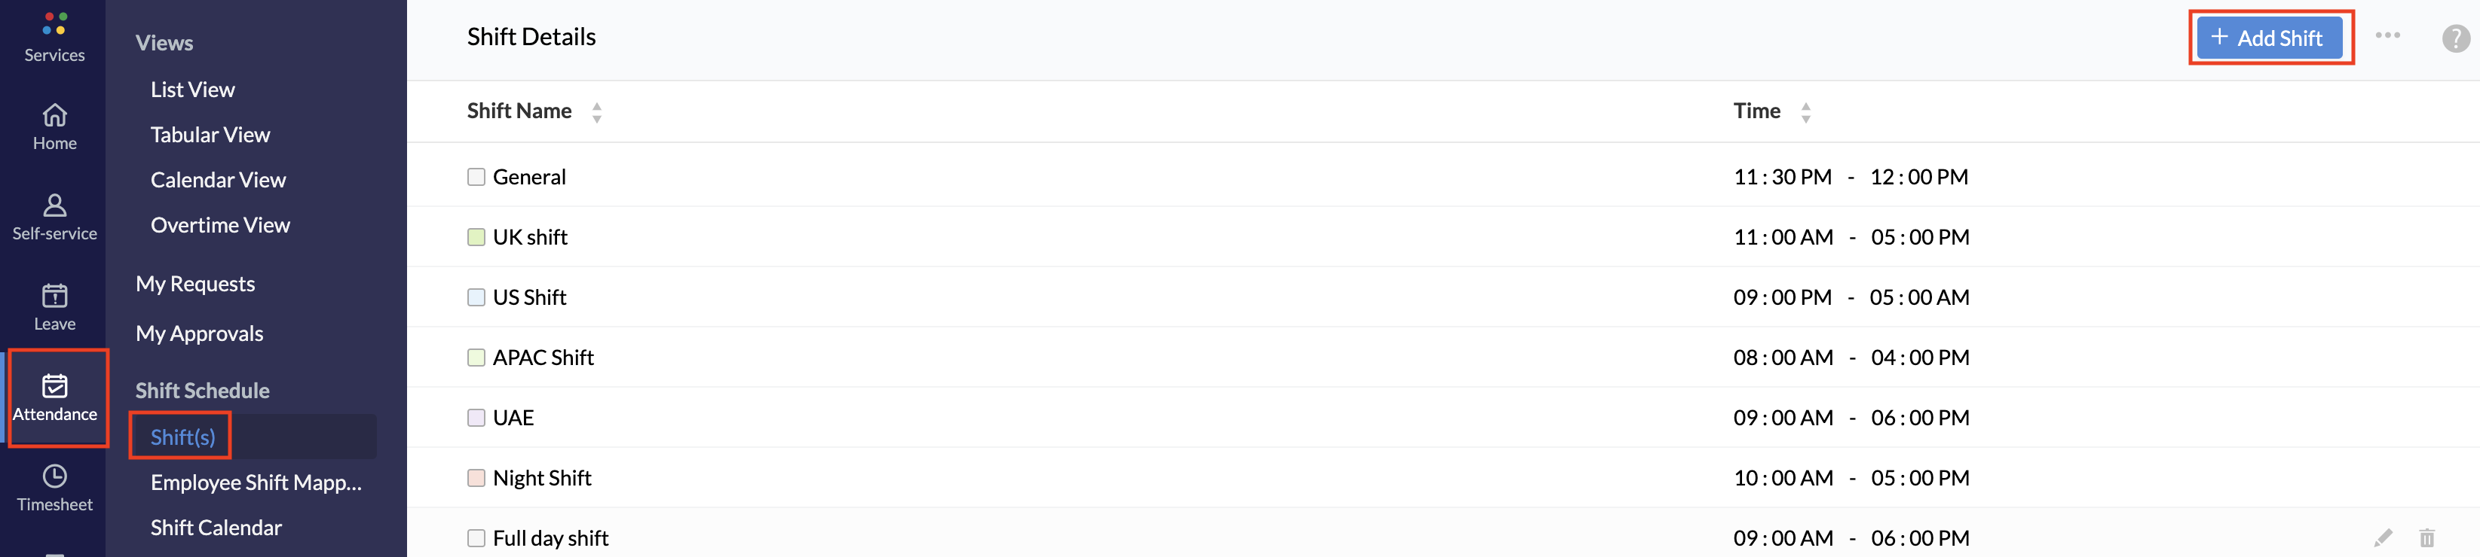Image resolution: width=2480 pixels, height=557 pixels.
Task: Click the UAE shift color swatch
Action: tap(476, 418)
